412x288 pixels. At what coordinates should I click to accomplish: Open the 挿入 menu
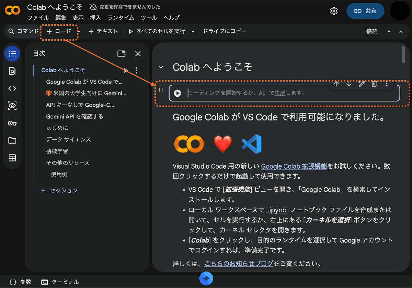tap(95, 18)
